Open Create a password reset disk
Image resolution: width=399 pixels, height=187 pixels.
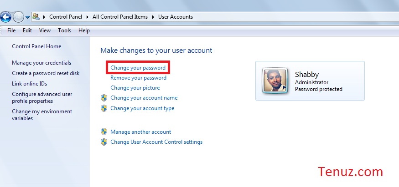[x=46, y=73]
